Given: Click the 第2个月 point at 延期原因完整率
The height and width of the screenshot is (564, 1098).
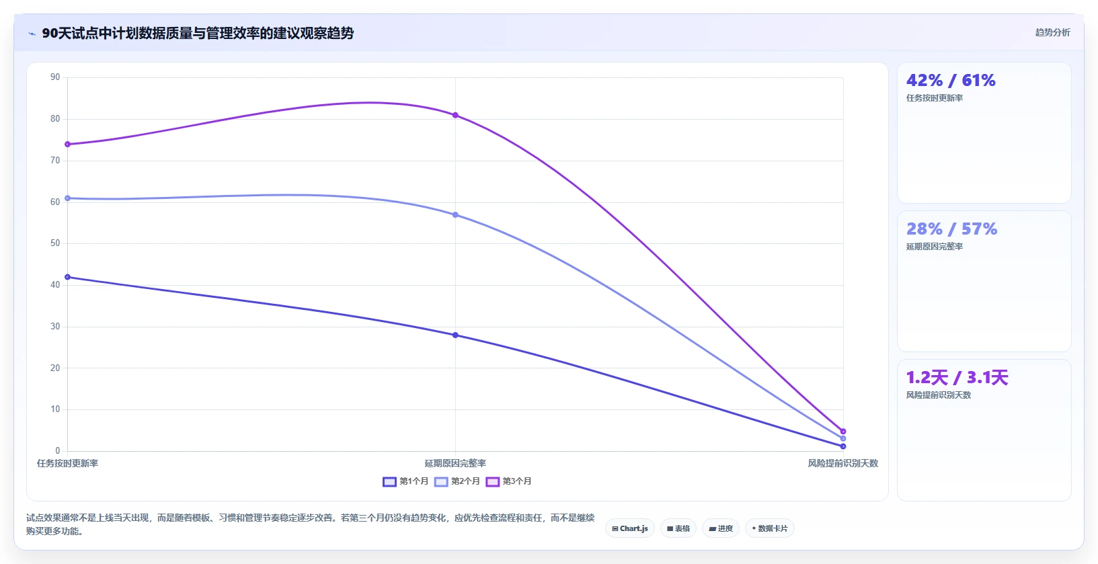Looking at the screenshot, I should tap(455, 215).
